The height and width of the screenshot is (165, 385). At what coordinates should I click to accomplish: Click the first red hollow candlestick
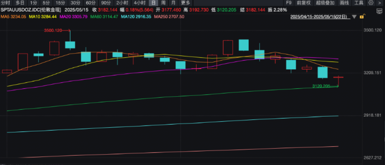coord(7,71)
